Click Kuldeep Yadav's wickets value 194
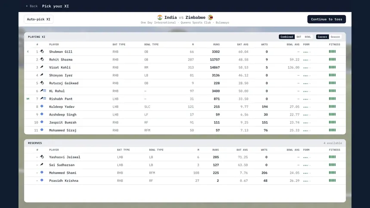The image size is (370, 208). click(x=265, y=107)
